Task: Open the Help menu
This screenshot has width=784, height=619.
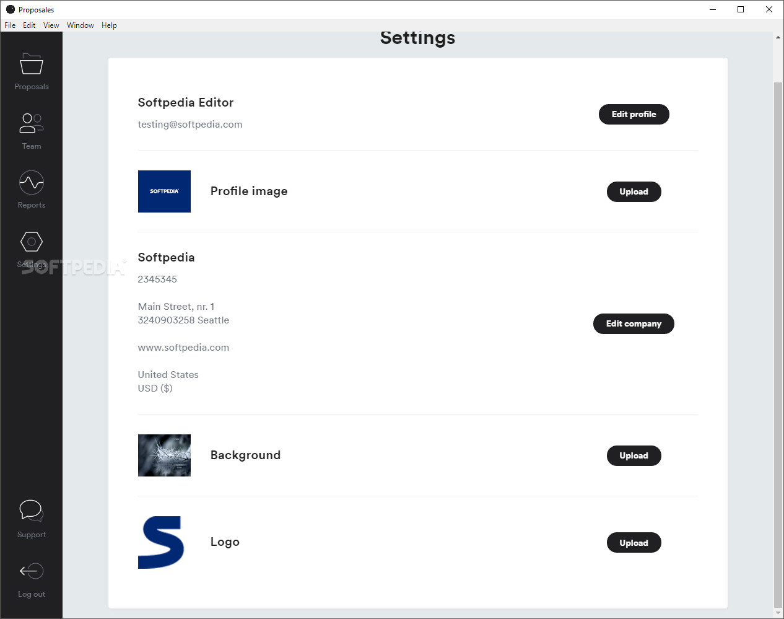Action: point(110,25)
